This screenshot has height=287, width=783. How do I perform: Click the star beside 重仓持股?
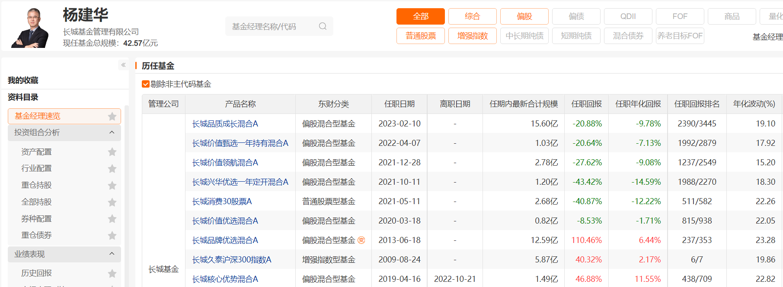(x=112, y=186)
